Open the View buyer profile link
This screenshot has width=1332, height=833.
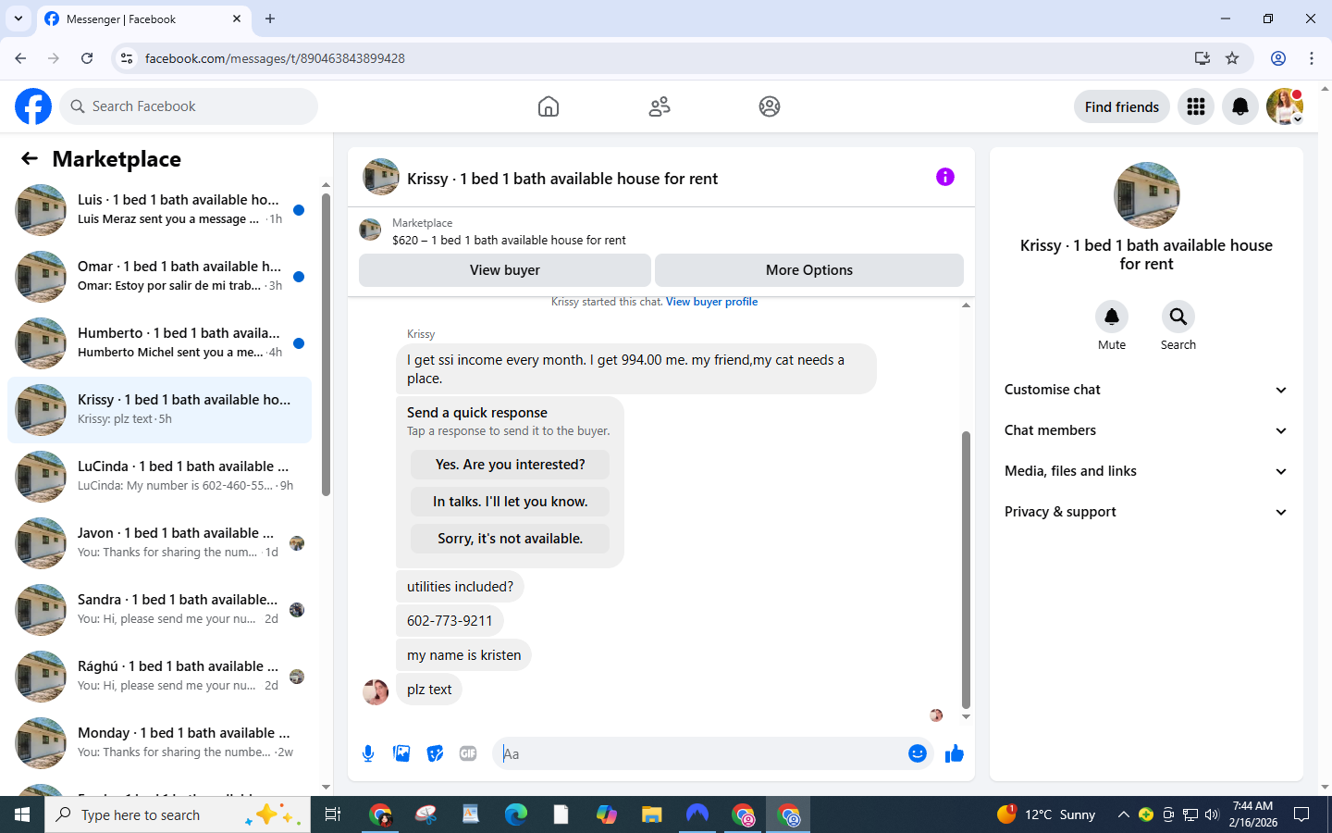coord(711,302)
